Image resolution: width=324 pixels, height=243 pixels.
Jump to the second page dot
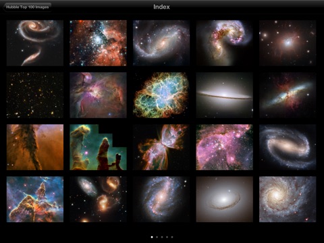[157, 237]
